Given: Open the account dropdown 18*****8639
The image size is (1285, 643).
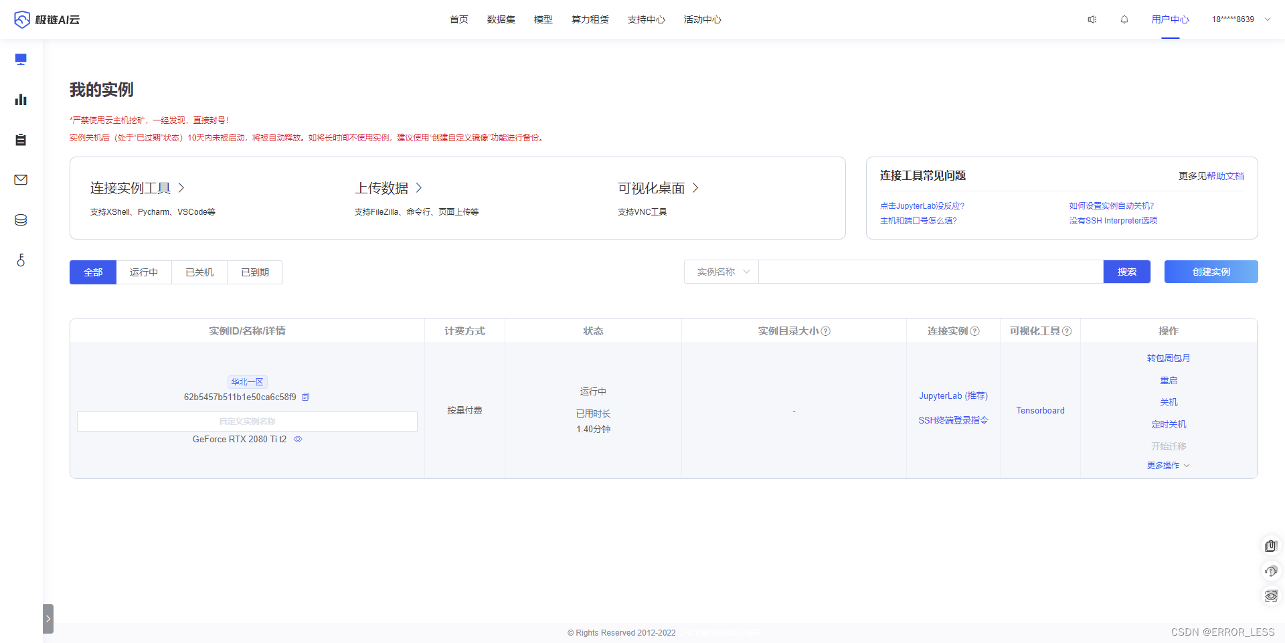Looking at the screenshot, I should [x=1241, y=19].
